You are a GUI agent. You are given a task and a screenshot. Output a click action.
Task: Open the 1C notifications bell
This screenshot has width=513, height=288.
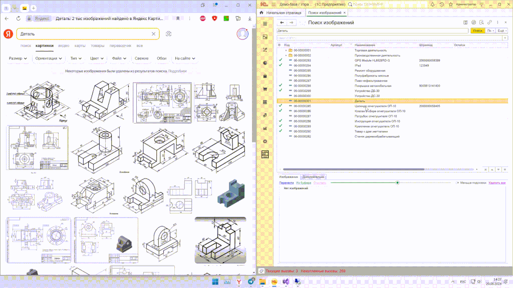click(x=432, y=4)
